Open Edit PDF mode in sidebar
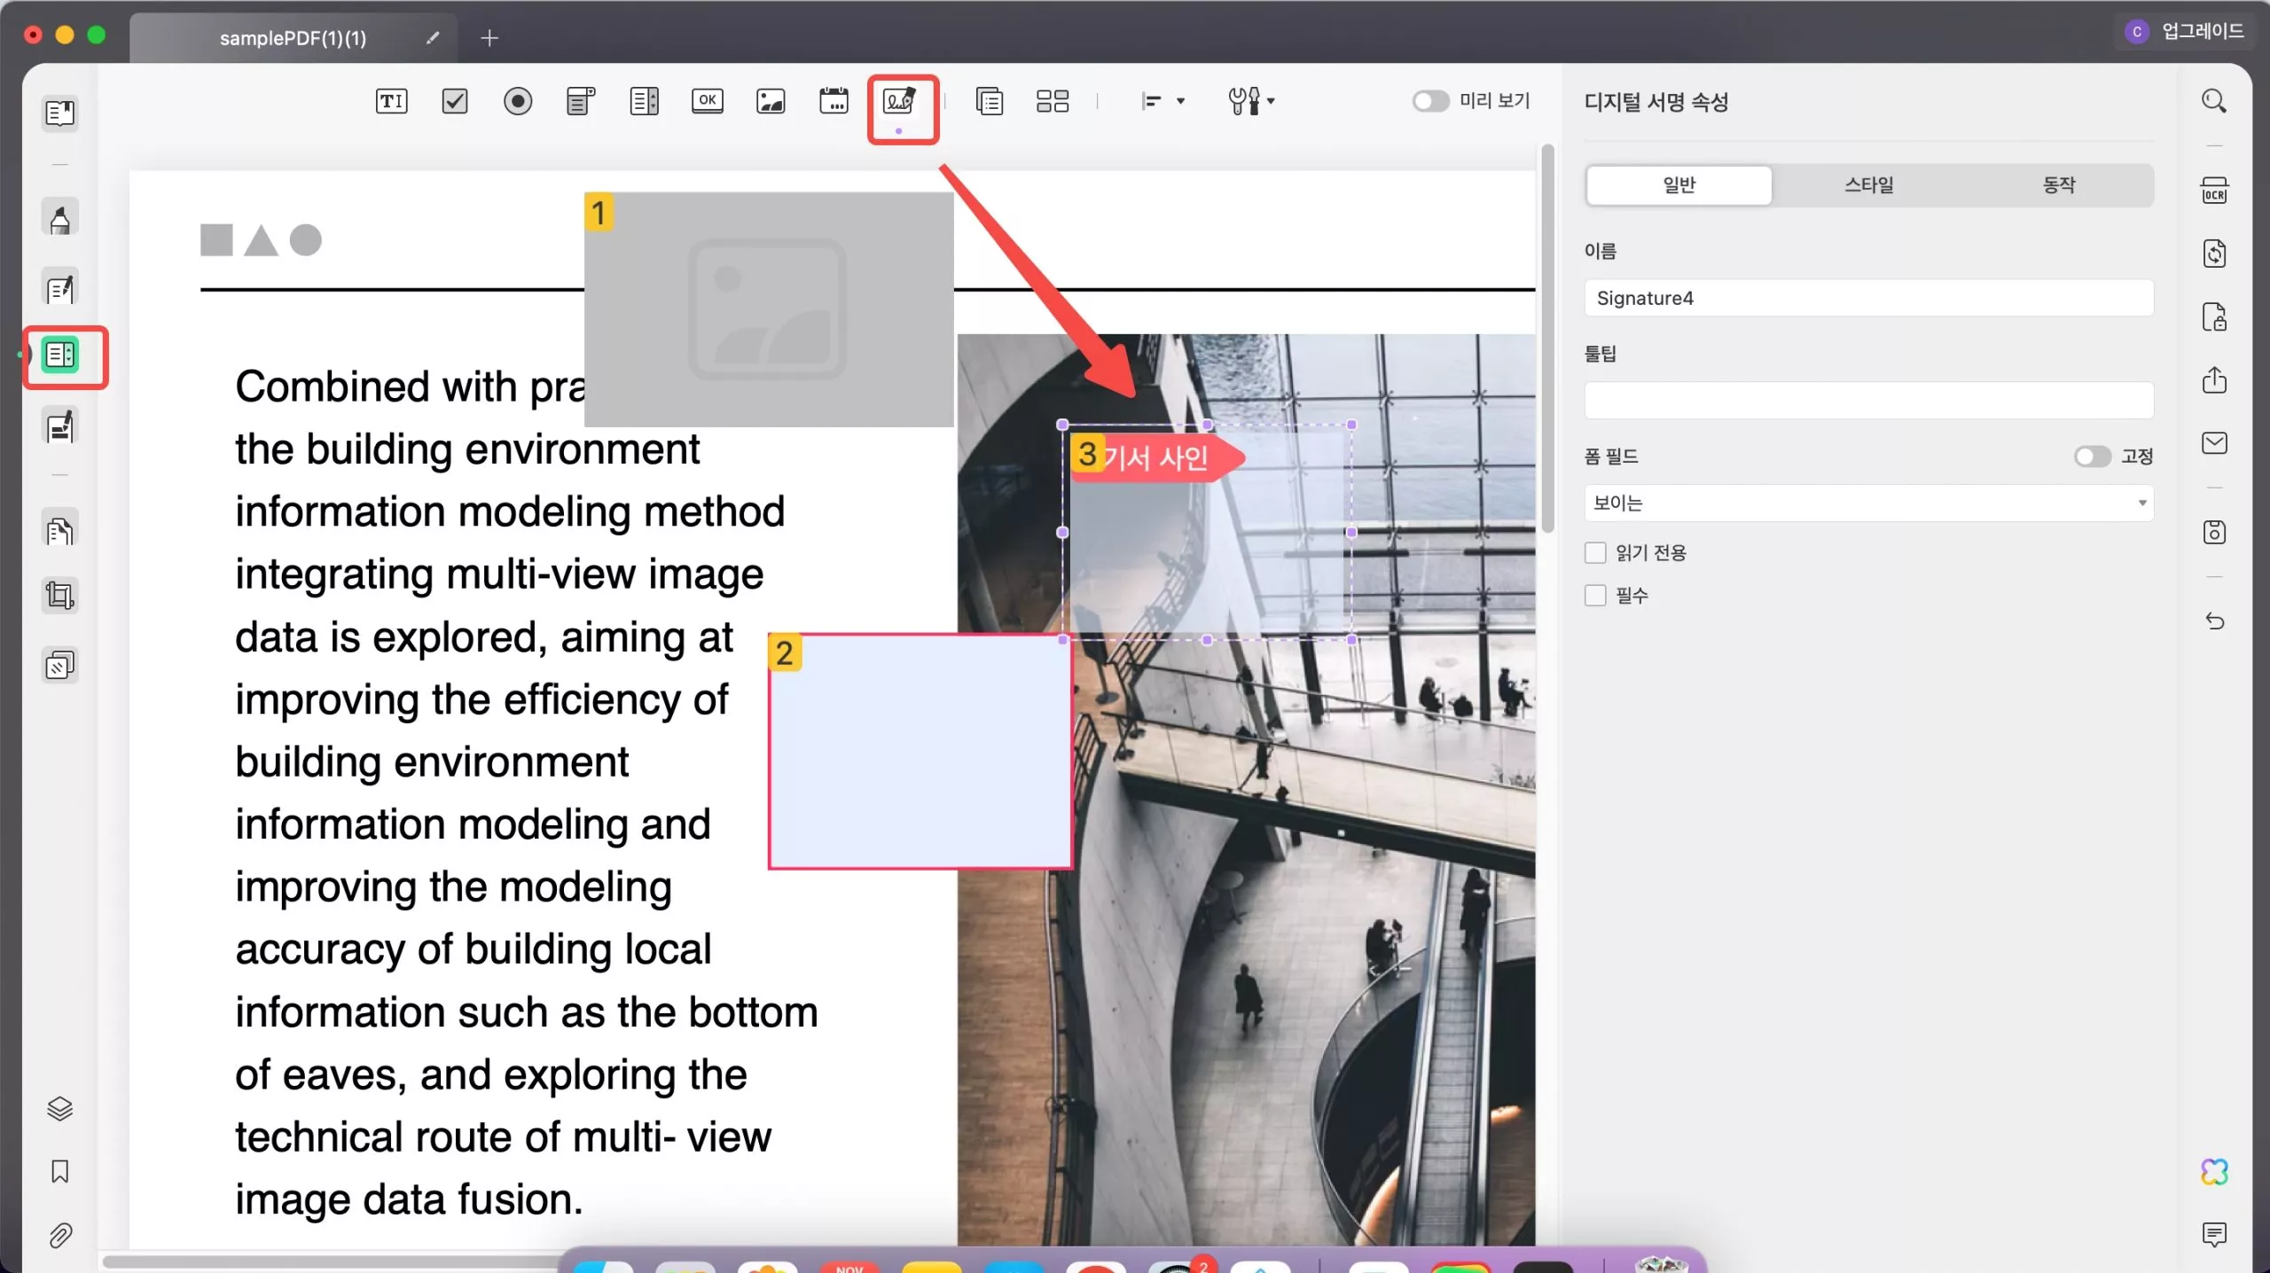2270x1273 pixels. pos(60,289)
